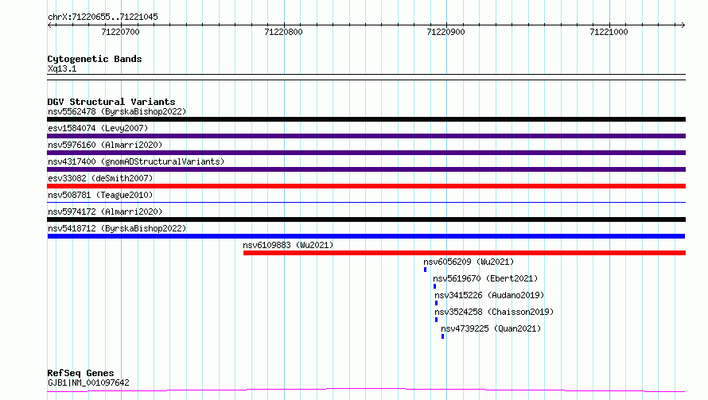Click the Xq13.1 band label

62,69
